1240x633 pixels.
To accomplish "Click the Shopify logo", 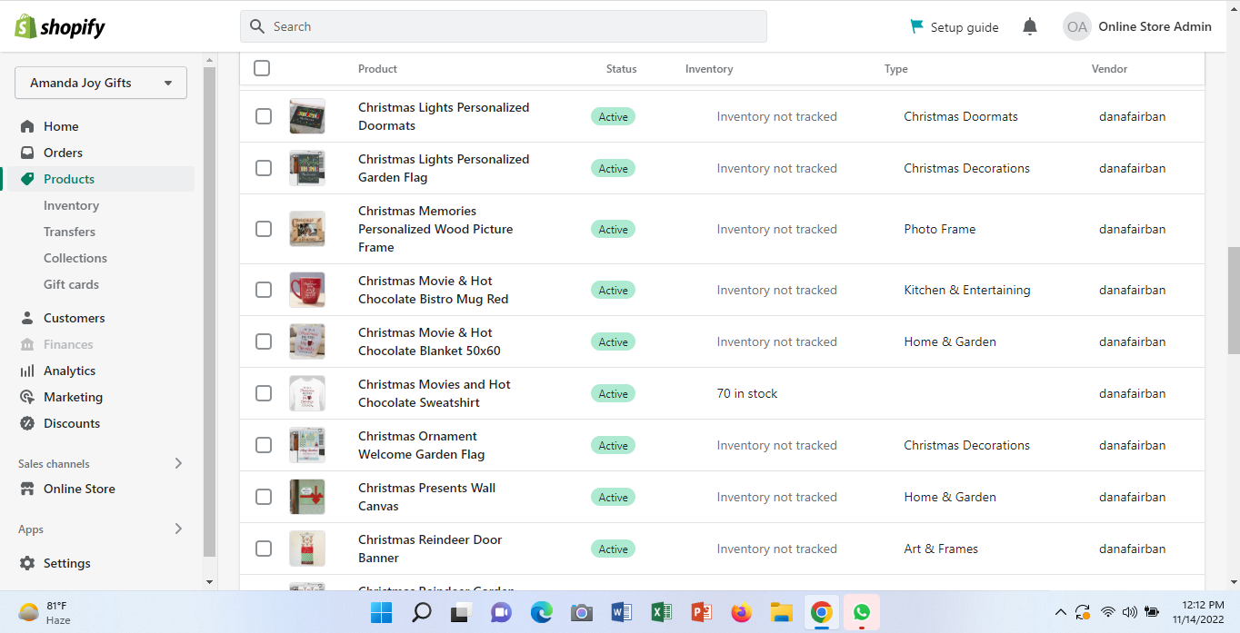I will (60, 27).
